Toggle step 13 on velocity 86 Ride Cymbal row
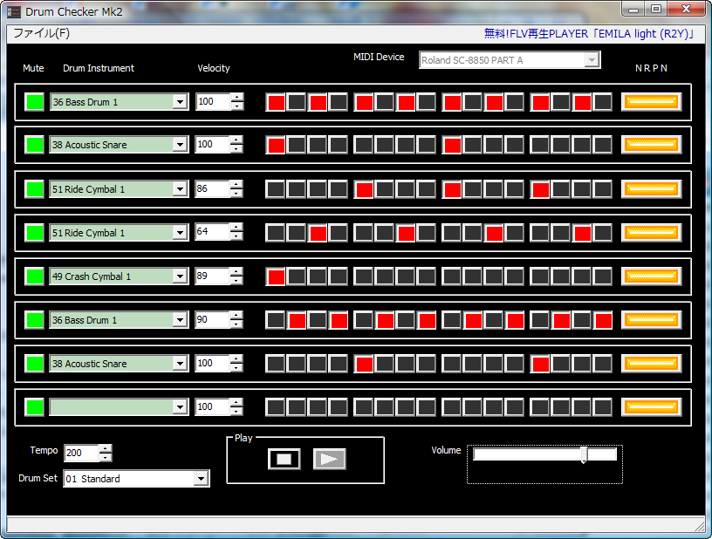 pos(540,189)
